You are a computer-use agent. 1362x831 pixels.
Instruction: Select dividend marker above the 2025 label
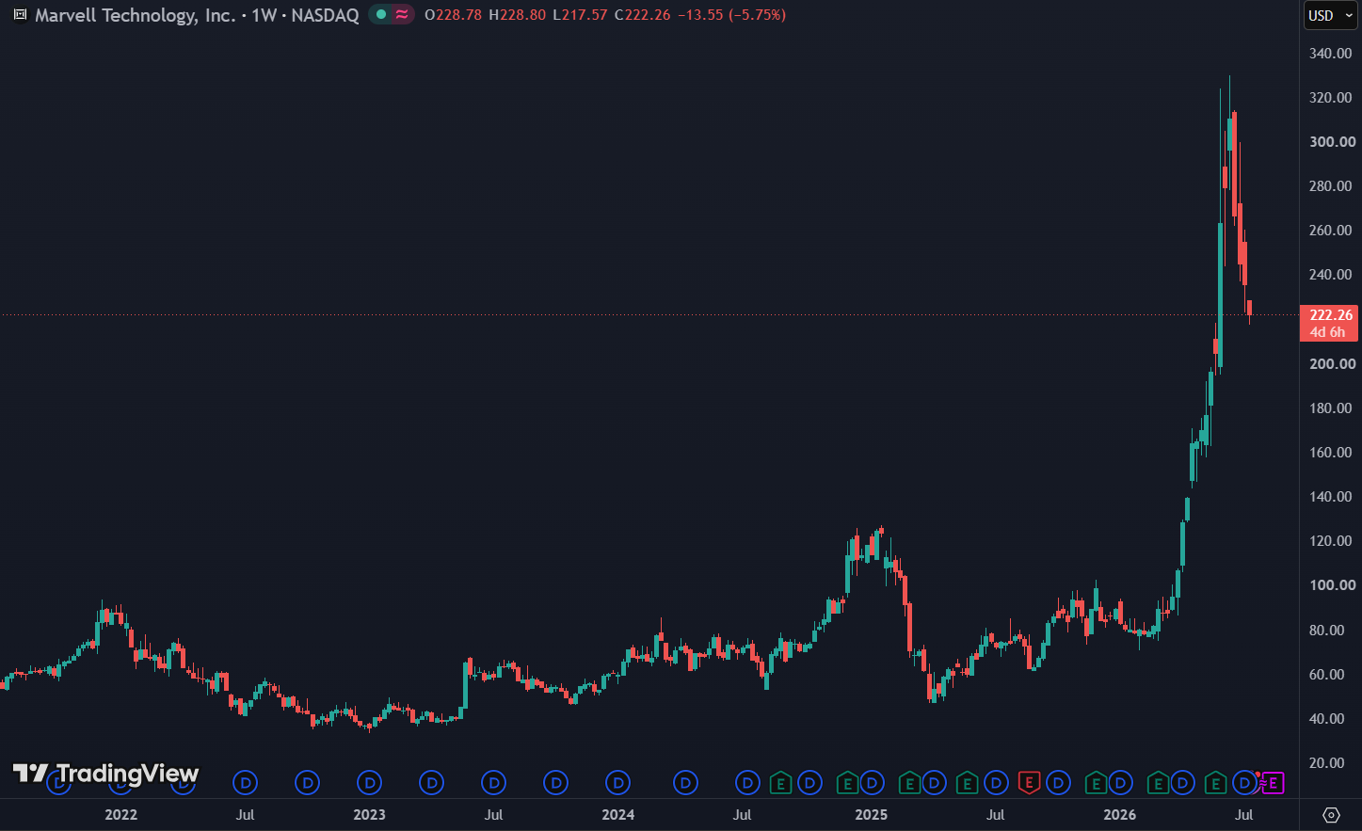873,782
